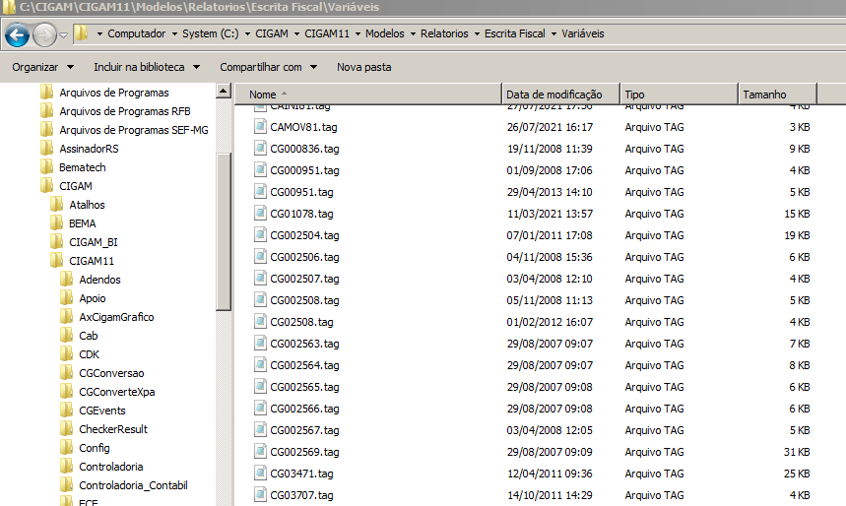Select the CG002506.tag file icon
Viewport: 846px width, 506px height.
point(260,257)
